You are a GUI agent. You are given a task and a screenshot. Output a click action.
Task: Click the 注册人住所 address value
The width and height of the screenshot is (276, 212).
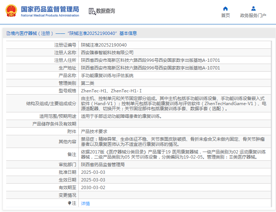(x=150, y=60)
